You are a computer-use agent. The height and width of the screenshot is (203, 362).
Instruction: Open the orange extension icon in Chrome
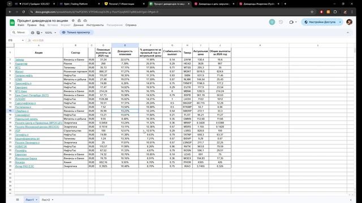[x=328, y=12]
